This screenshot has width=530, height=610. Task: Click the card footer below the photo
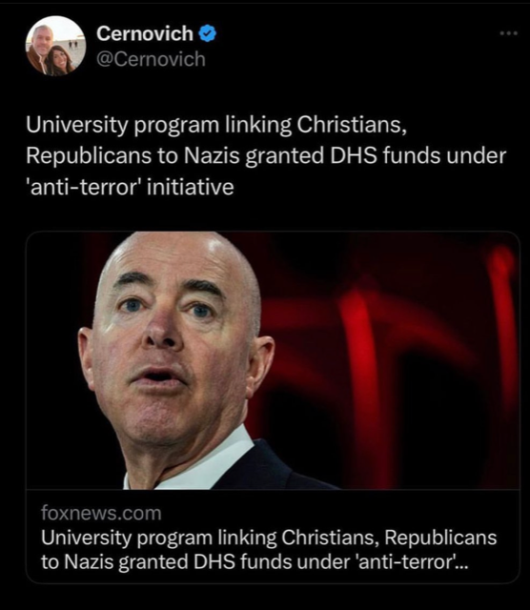pos(273,536)
